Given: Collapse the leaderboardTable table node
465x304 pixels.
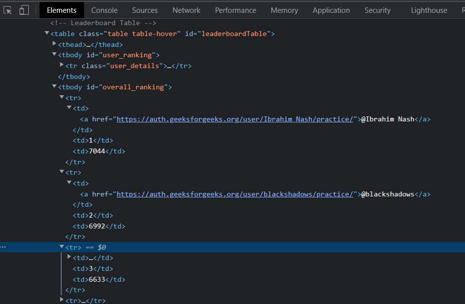Looking at the screenshot, I should (x=47, y=33).
